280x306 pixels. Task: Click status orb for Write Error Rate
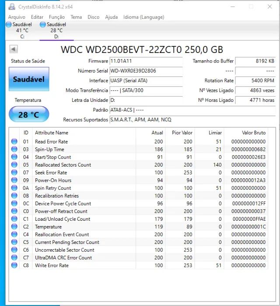(14, 265)
